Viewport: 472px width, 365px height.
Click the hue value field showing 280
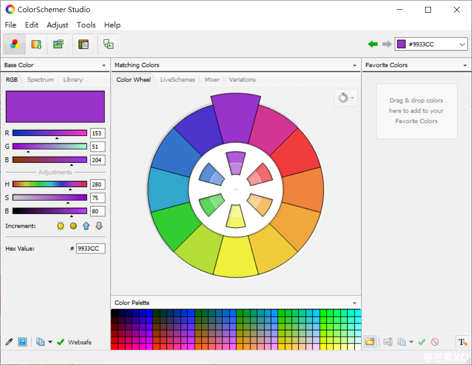click(x=98, y=185)
